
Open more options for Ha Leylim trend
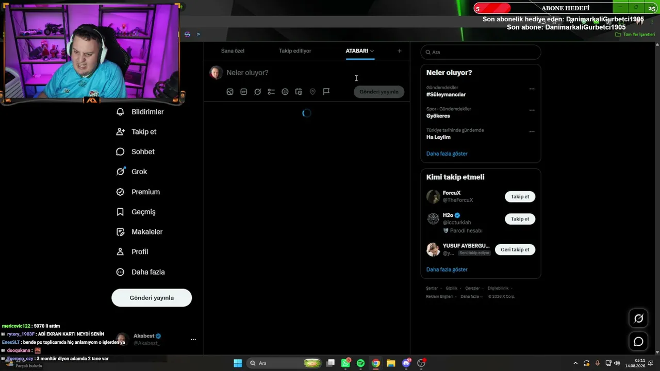point(532,131)
